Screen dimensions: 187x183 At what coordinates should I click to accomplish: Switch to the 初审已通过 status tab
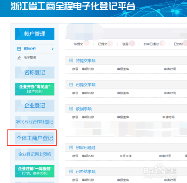point(151,44)
